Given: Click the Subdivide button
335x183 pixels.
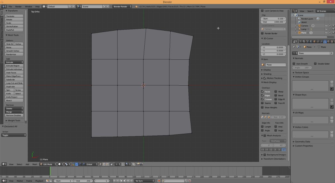Looking at the screenshot, I should pos(14,80).
